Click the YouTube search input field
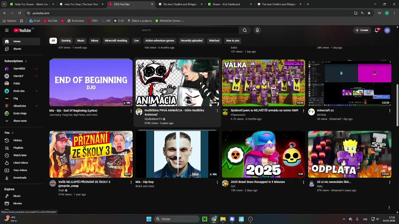Image resolution: width=399 pixels, height=224 pixels. (189, 30)
